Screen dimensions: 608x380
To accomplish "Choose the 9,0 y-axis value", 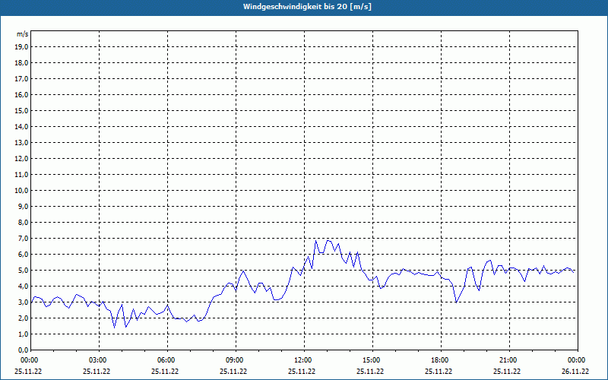I will [x=24, y=206].
